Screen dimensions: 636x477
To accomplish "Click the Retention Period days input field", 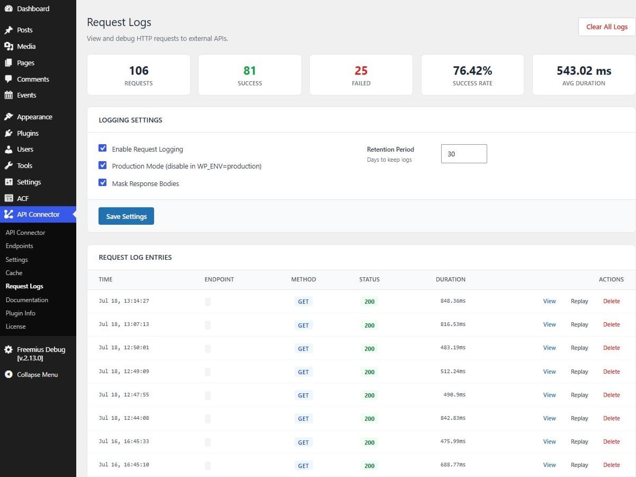I will (x=464, y=154).
